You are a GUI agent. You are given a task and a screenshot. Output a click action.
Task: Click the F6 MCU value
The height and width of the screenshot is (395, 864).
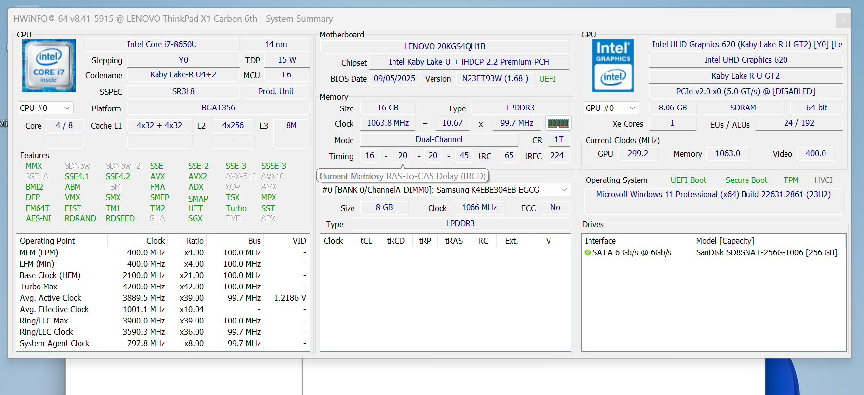tap(287, 75)
